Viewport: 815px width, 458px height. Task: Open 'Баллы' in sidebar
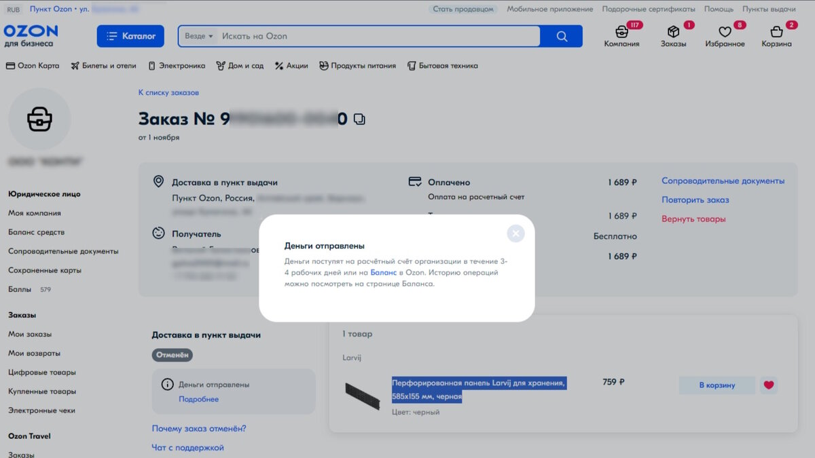point(20,289)
